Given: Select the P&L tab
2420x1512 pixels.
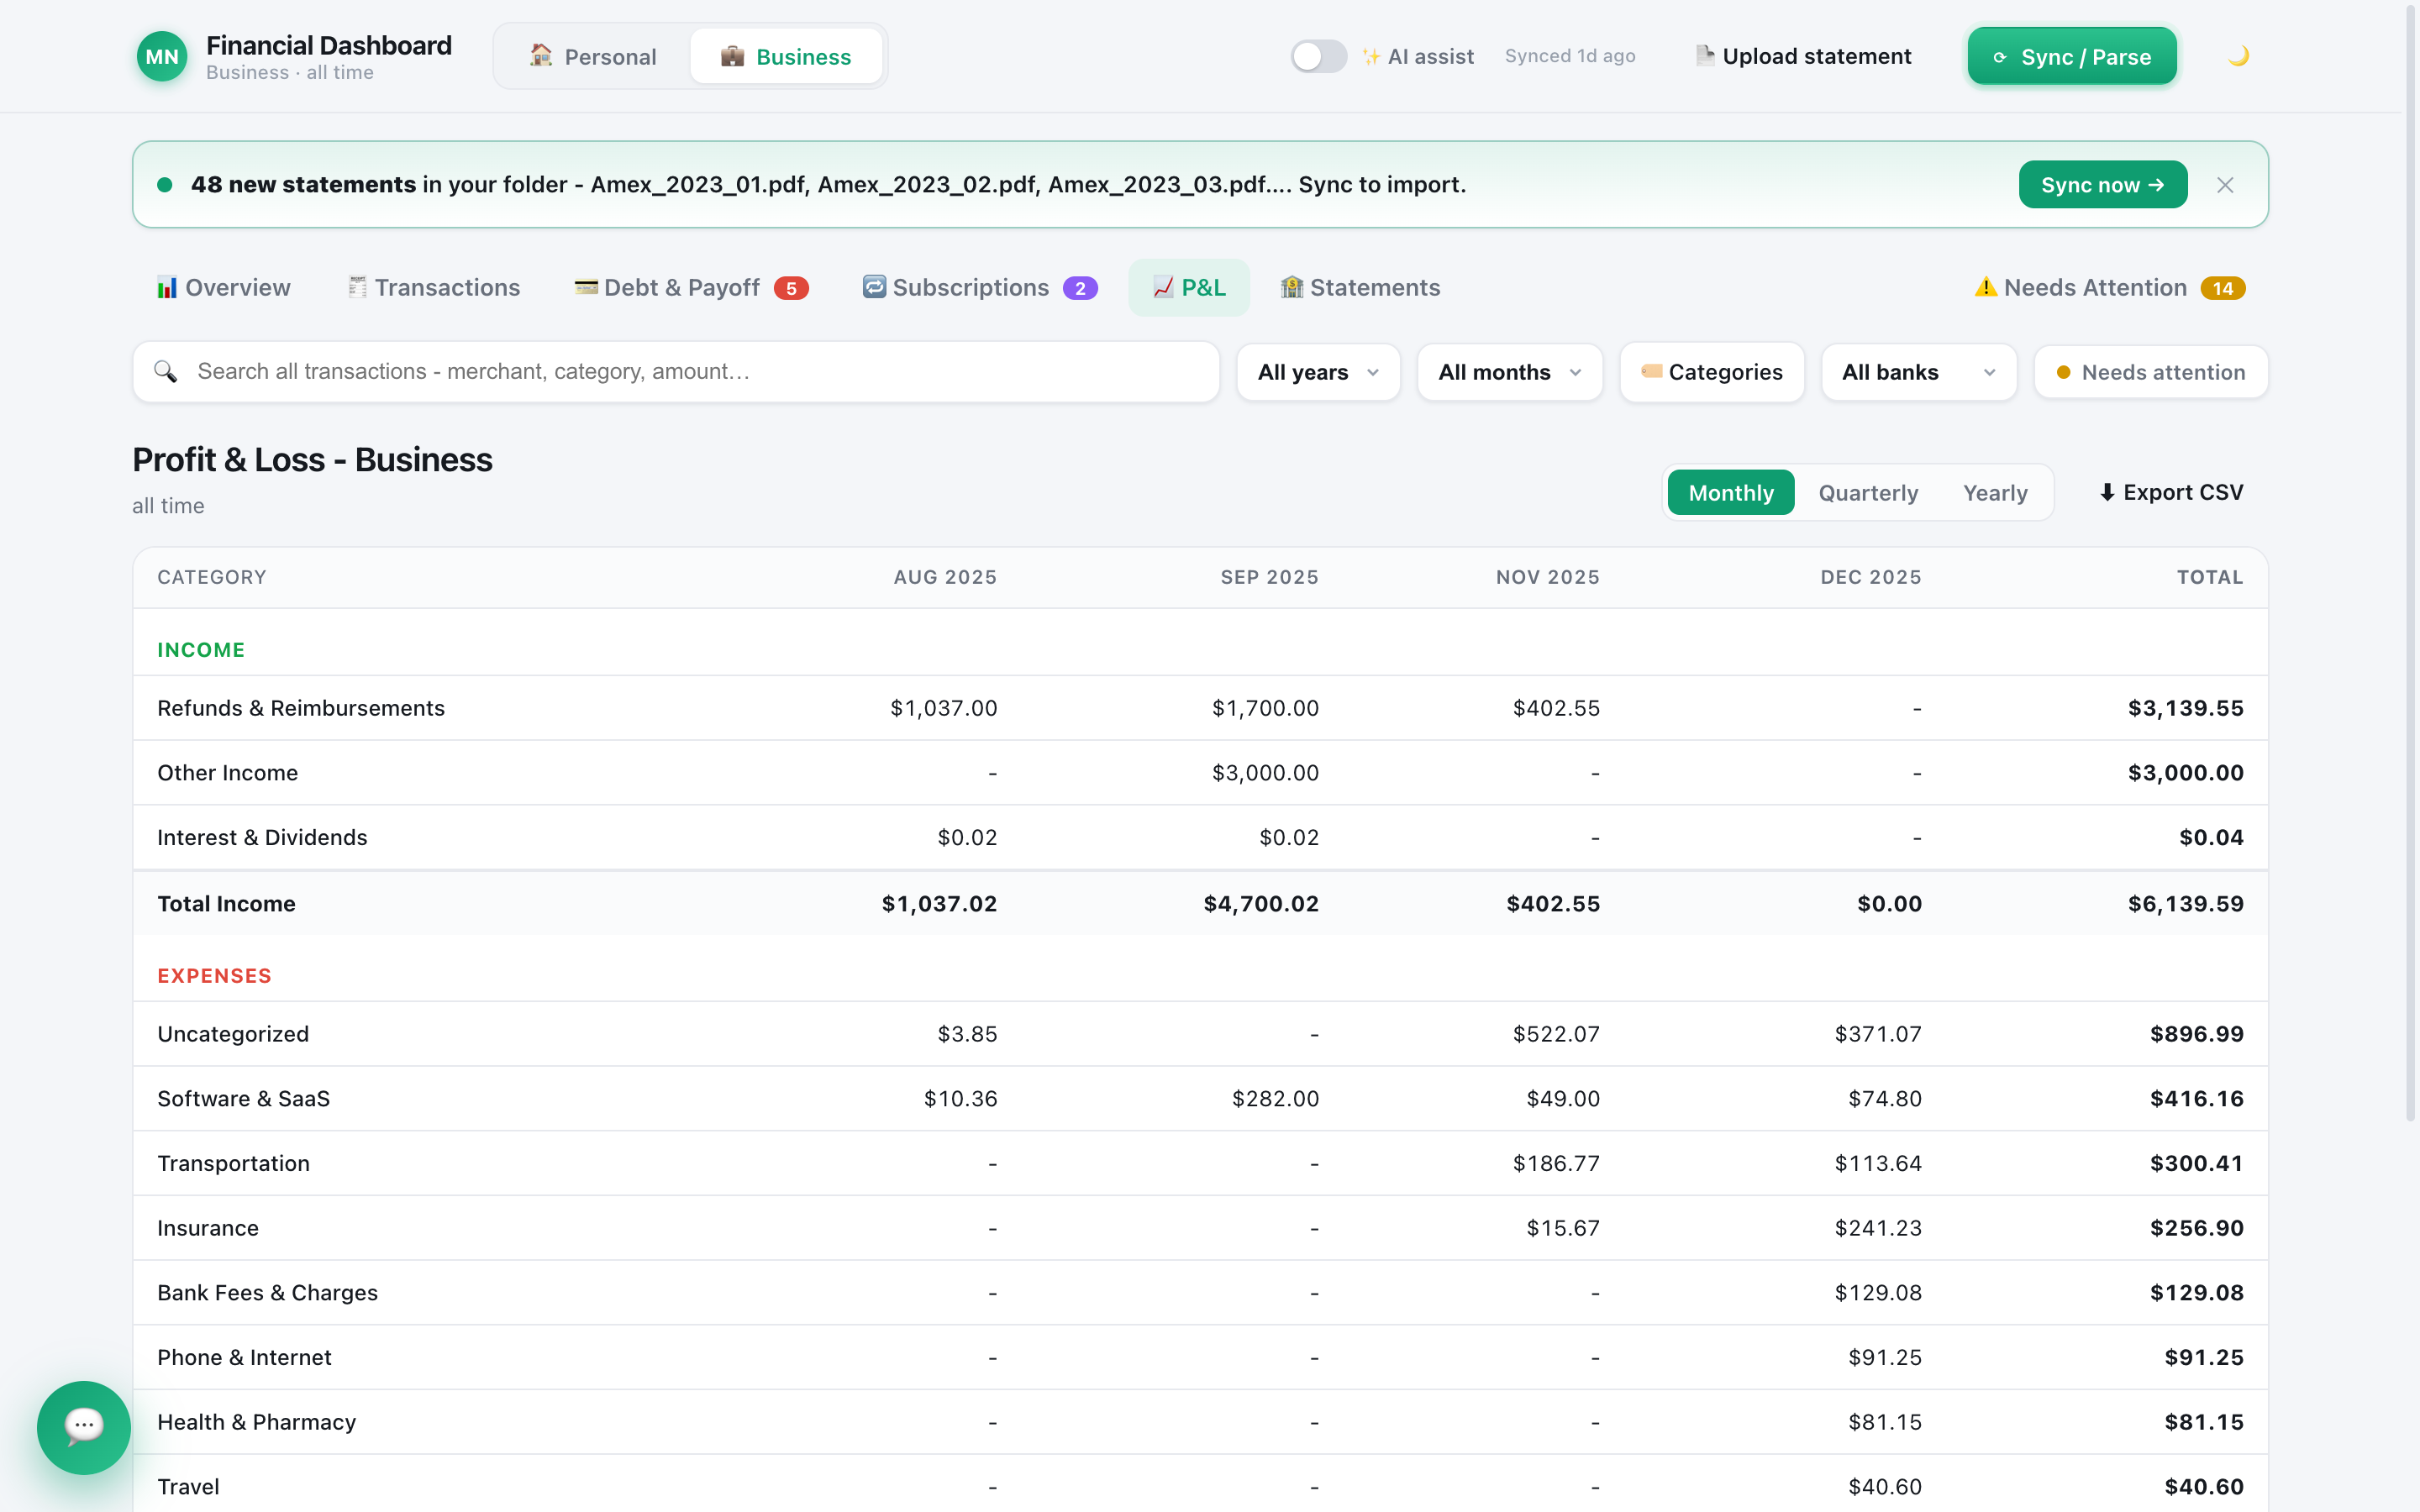Looking at the screenshot, I should (1189, 288).
